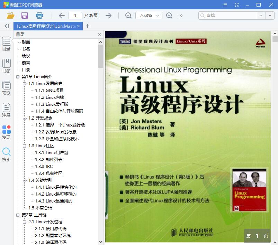Image resolution: width=278 pixels, height=245 pixels.
Task: Go to section 1.3.3 IRC
Action: [44, 167]
